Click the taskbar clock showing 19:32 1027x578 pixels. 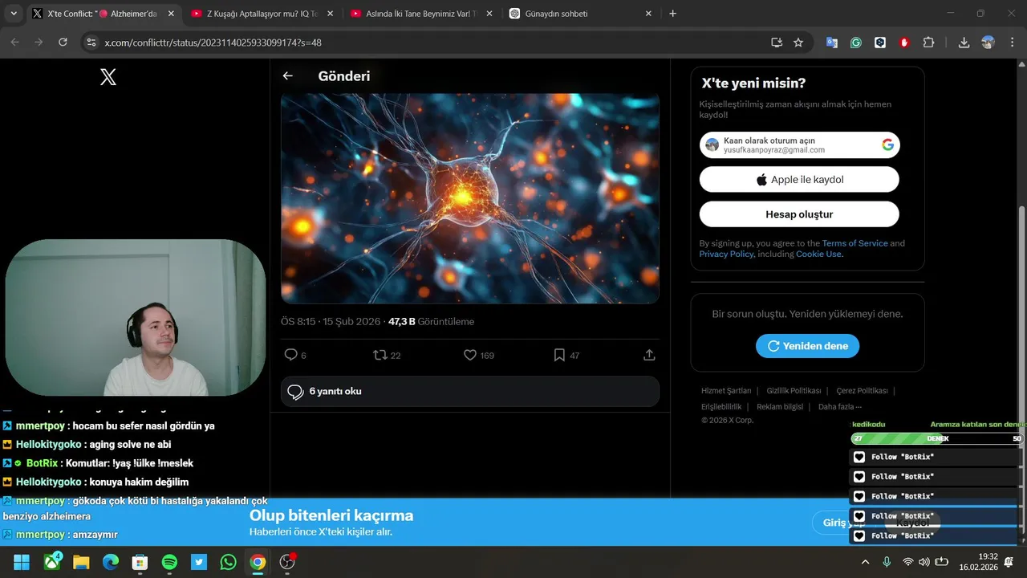click(977, 562)
